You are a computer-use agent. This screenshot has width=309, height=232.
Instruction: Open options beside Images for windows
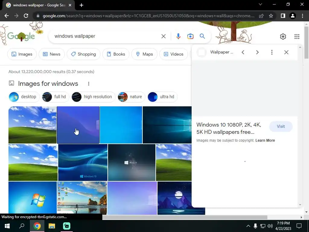tap(89, 84)
